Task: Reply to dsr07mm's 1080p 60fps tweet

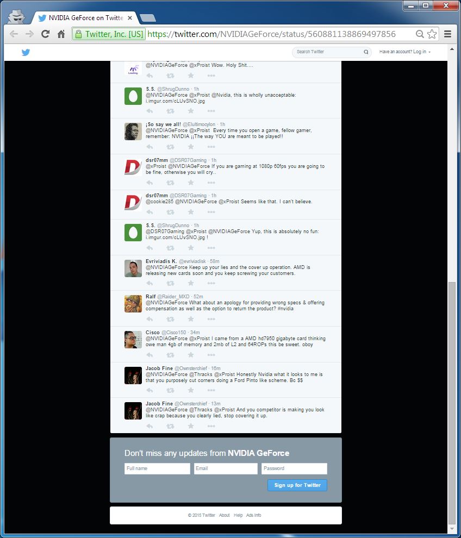Action: coord(149,183)
